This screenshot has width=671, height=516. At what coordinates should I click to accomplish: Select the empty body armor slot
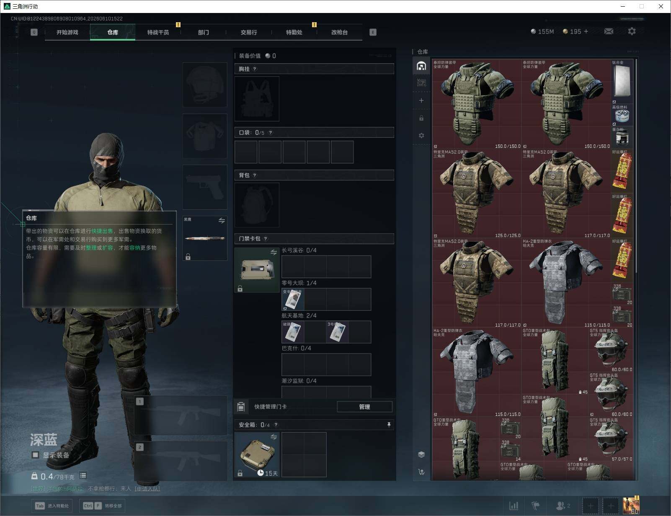coord(205,136)
